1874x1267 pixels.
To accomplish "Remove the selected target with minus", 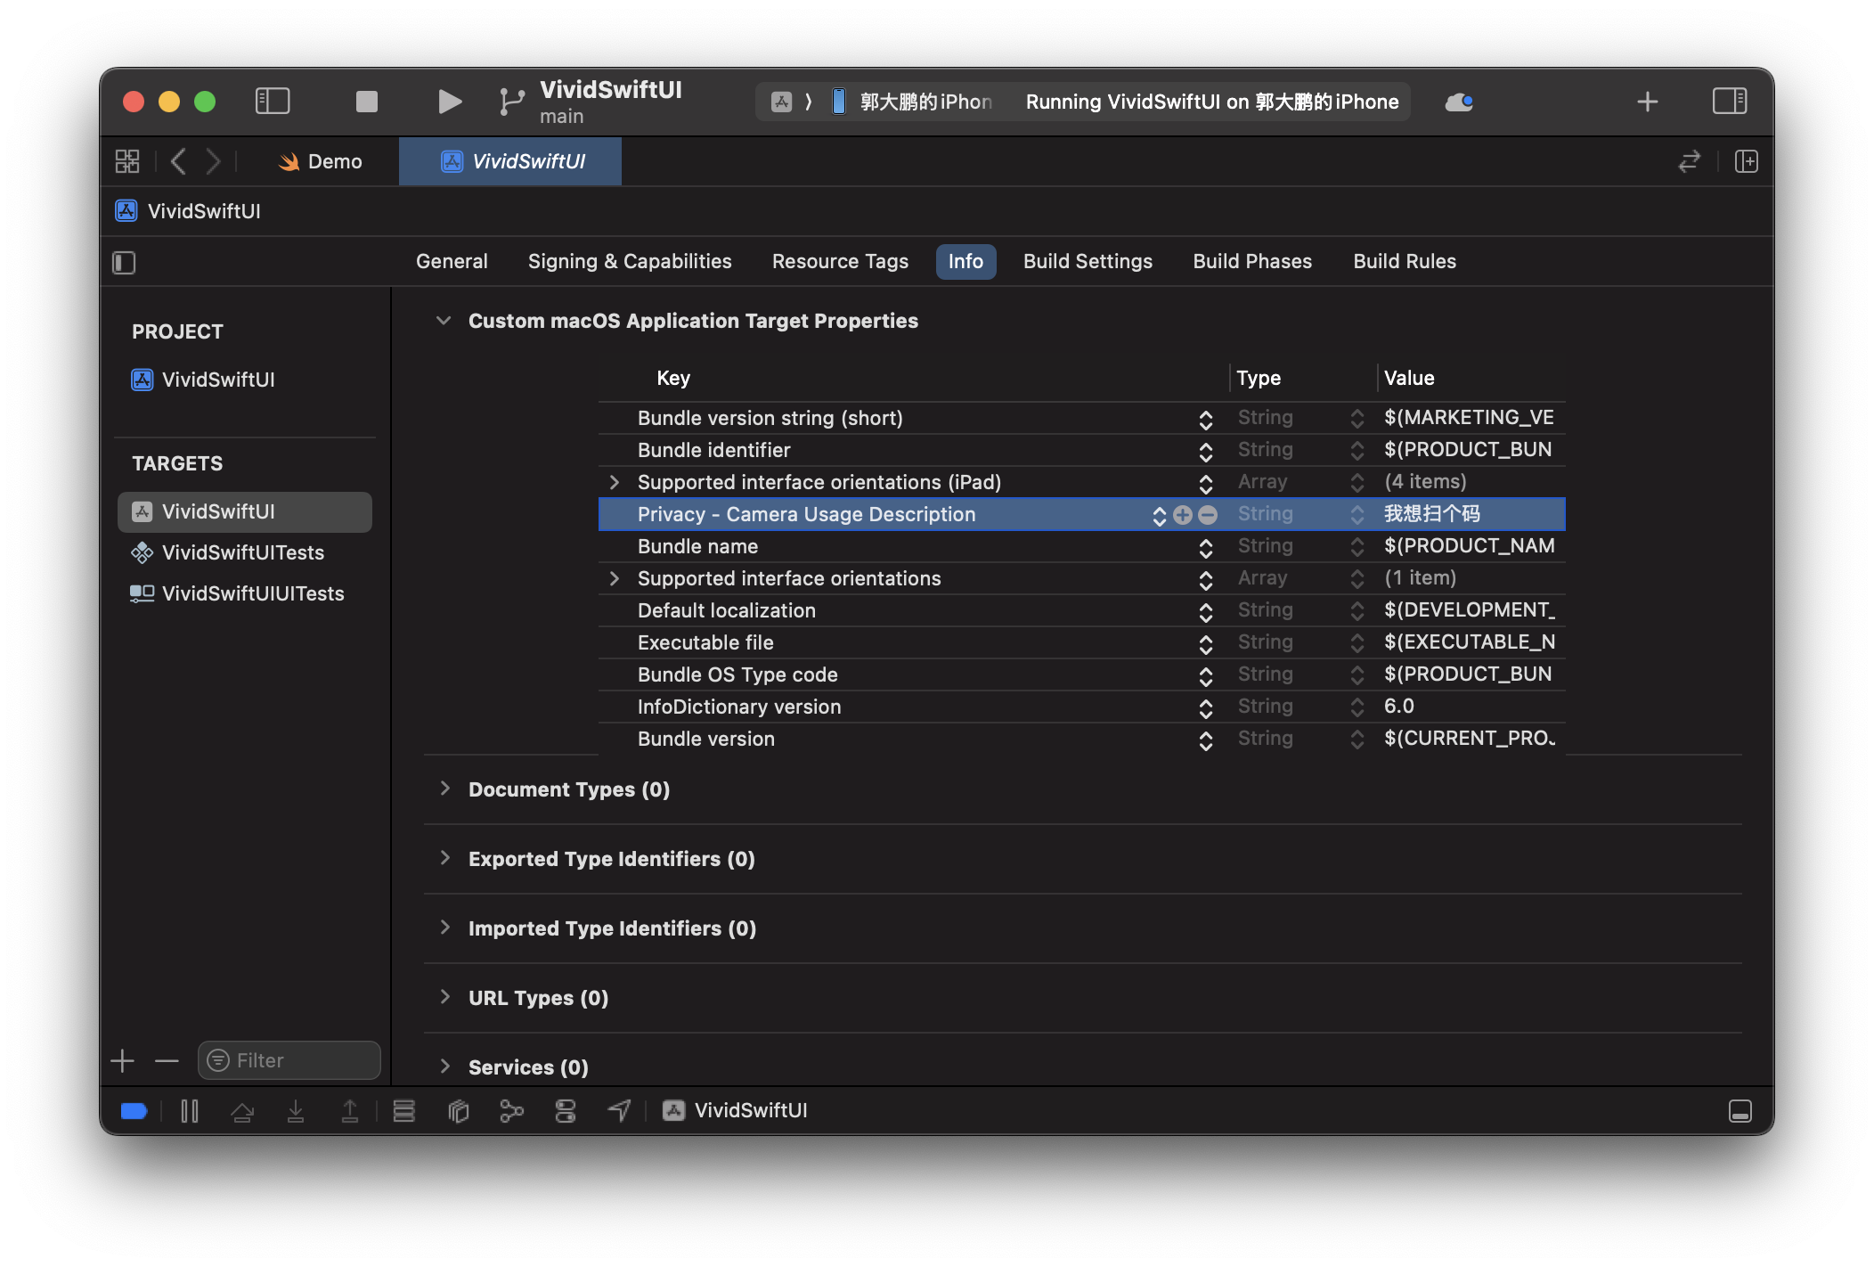I will [x=167, y=1060].
